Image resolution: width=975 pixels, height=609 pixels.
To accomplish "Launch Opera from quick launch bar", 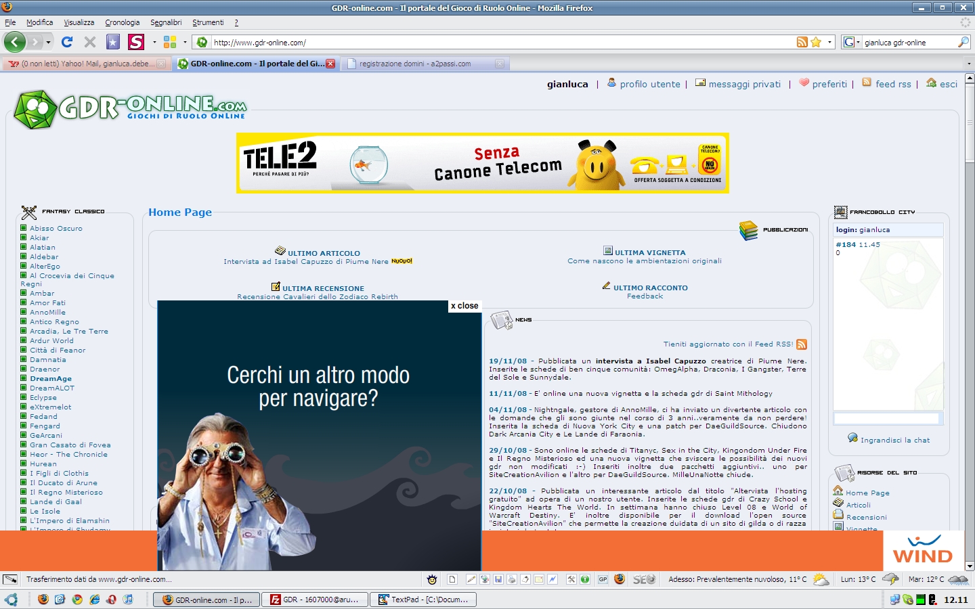I will point(111,600).
